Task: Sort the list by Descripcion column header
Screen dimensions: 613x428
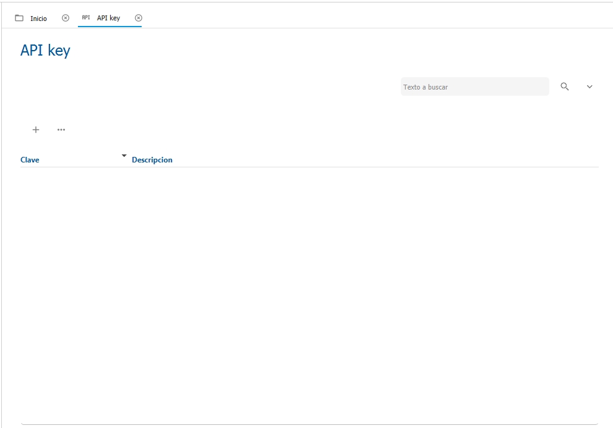Action: [152, 160]
